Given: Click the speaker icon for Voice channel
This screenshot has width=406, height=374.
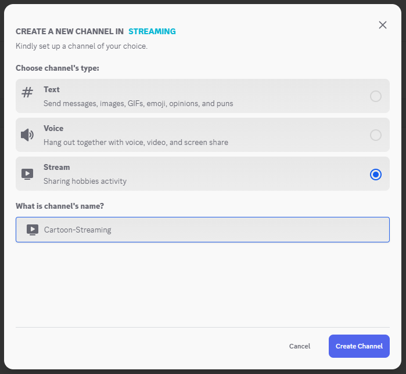Looking at the screenshot, I should (27, 135).
